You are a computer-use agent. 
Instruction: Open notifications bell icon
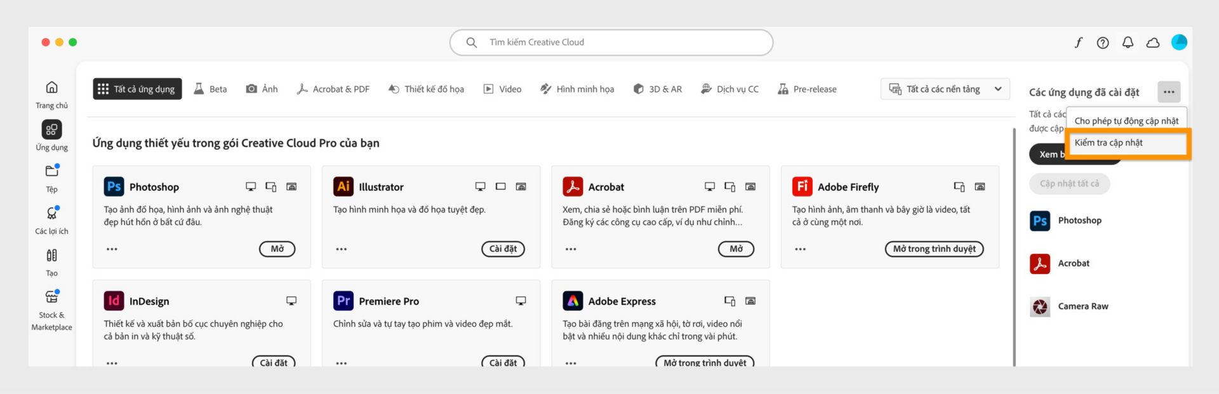click(x=1128, y=43)
